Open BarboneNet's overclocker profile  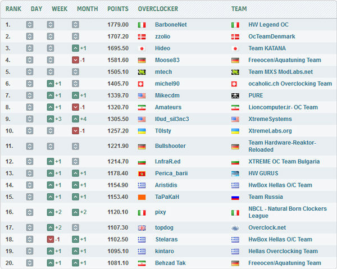click(171, 25)
